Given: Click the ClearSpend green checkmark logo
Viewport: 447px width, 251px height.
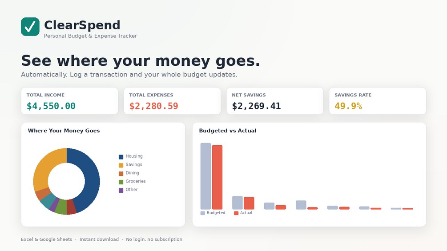Looking at the screenshot, I should tap(30, 27).
